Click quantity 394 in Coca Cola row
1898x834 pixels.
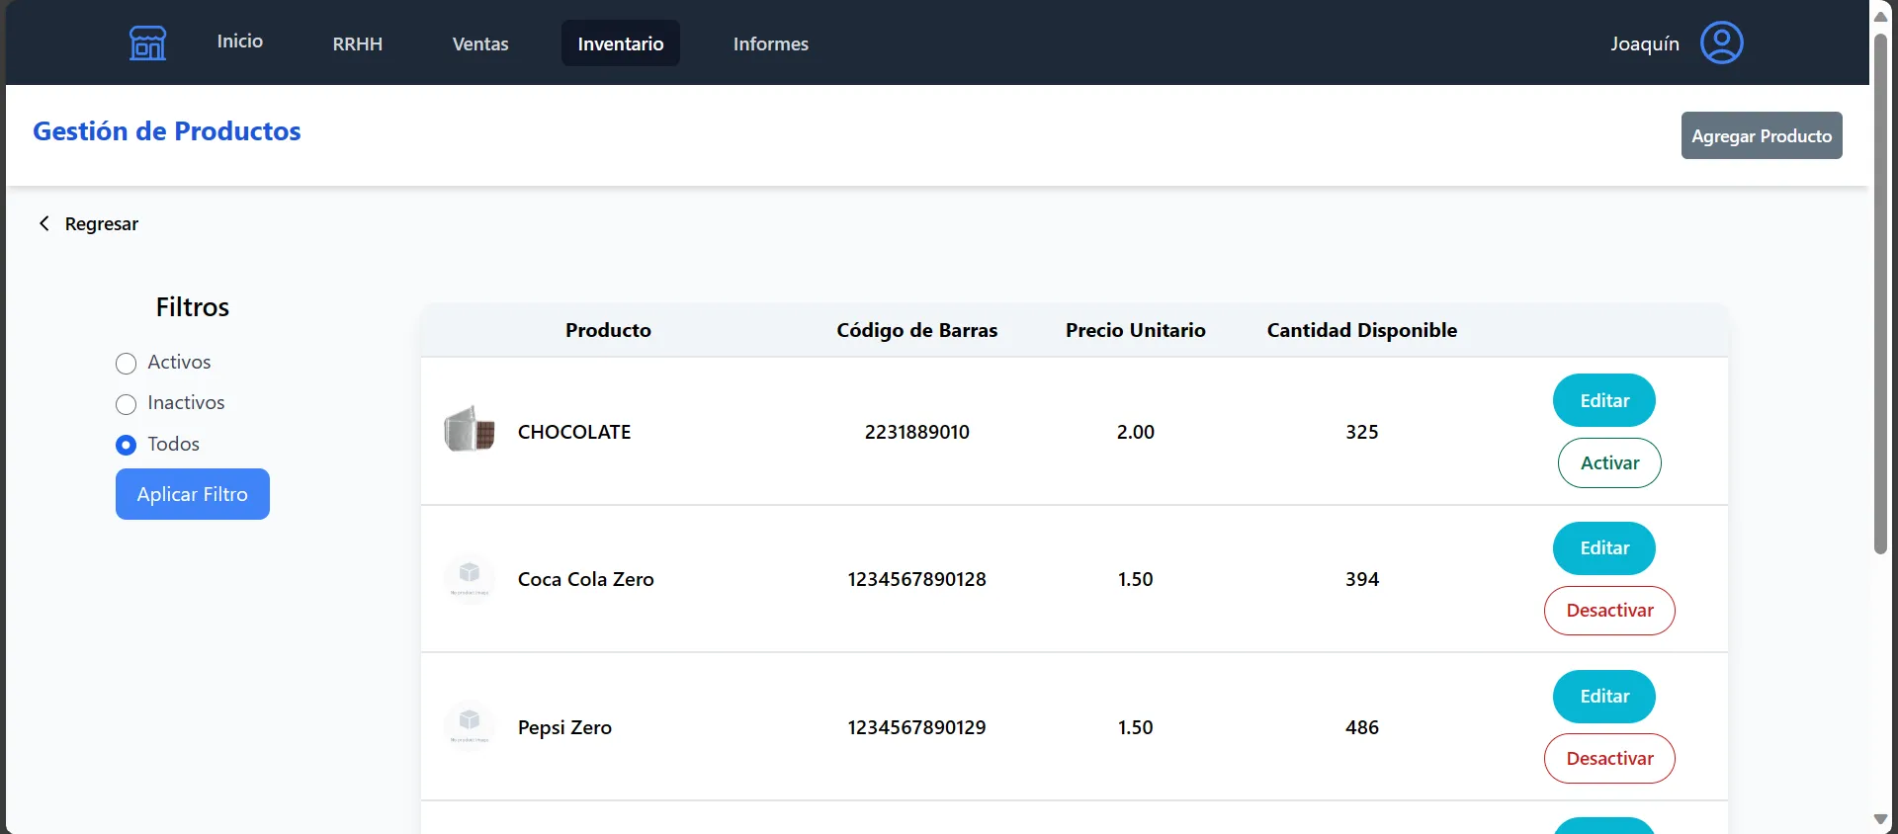click(1362, 579)
